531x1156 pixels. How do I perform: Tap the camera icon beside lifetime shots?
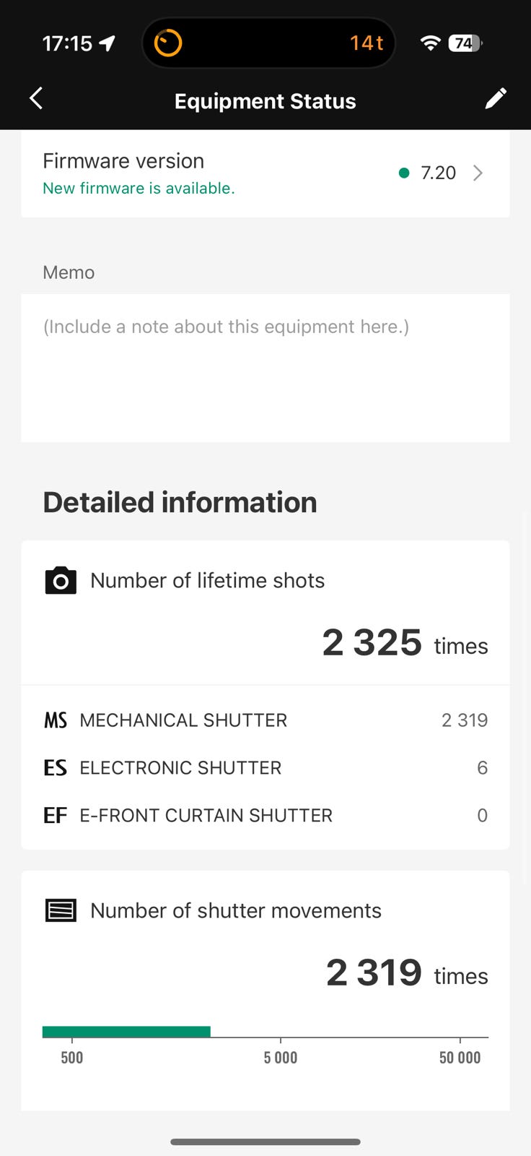pyautogui.click(x=61, y=580)
